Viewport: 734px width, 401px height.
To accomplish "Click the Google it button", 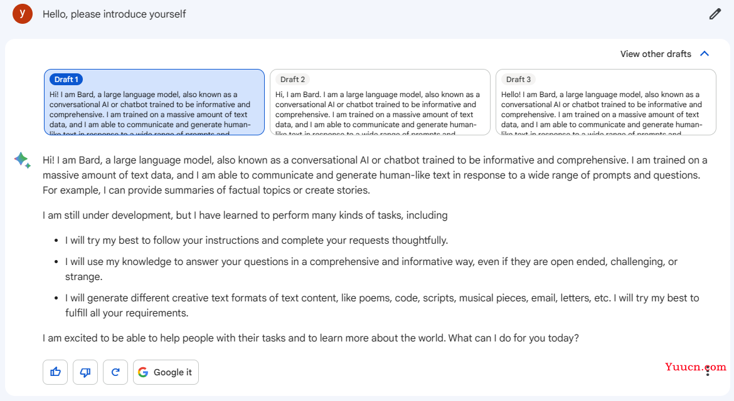I will (x=166, y=372).
